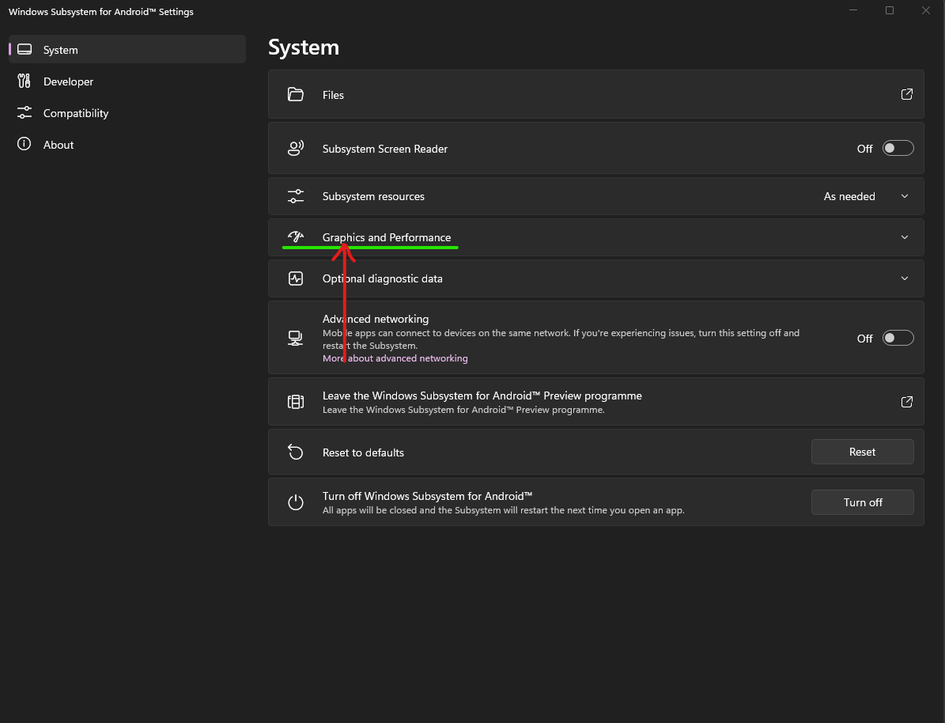Open the Compatibility section in the sidebar

[127, 113]
